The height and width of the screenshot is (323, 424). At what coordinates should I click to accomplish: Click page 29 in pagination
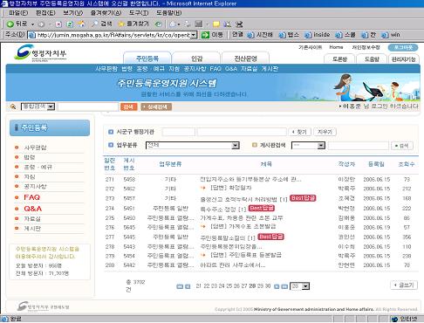260,286
